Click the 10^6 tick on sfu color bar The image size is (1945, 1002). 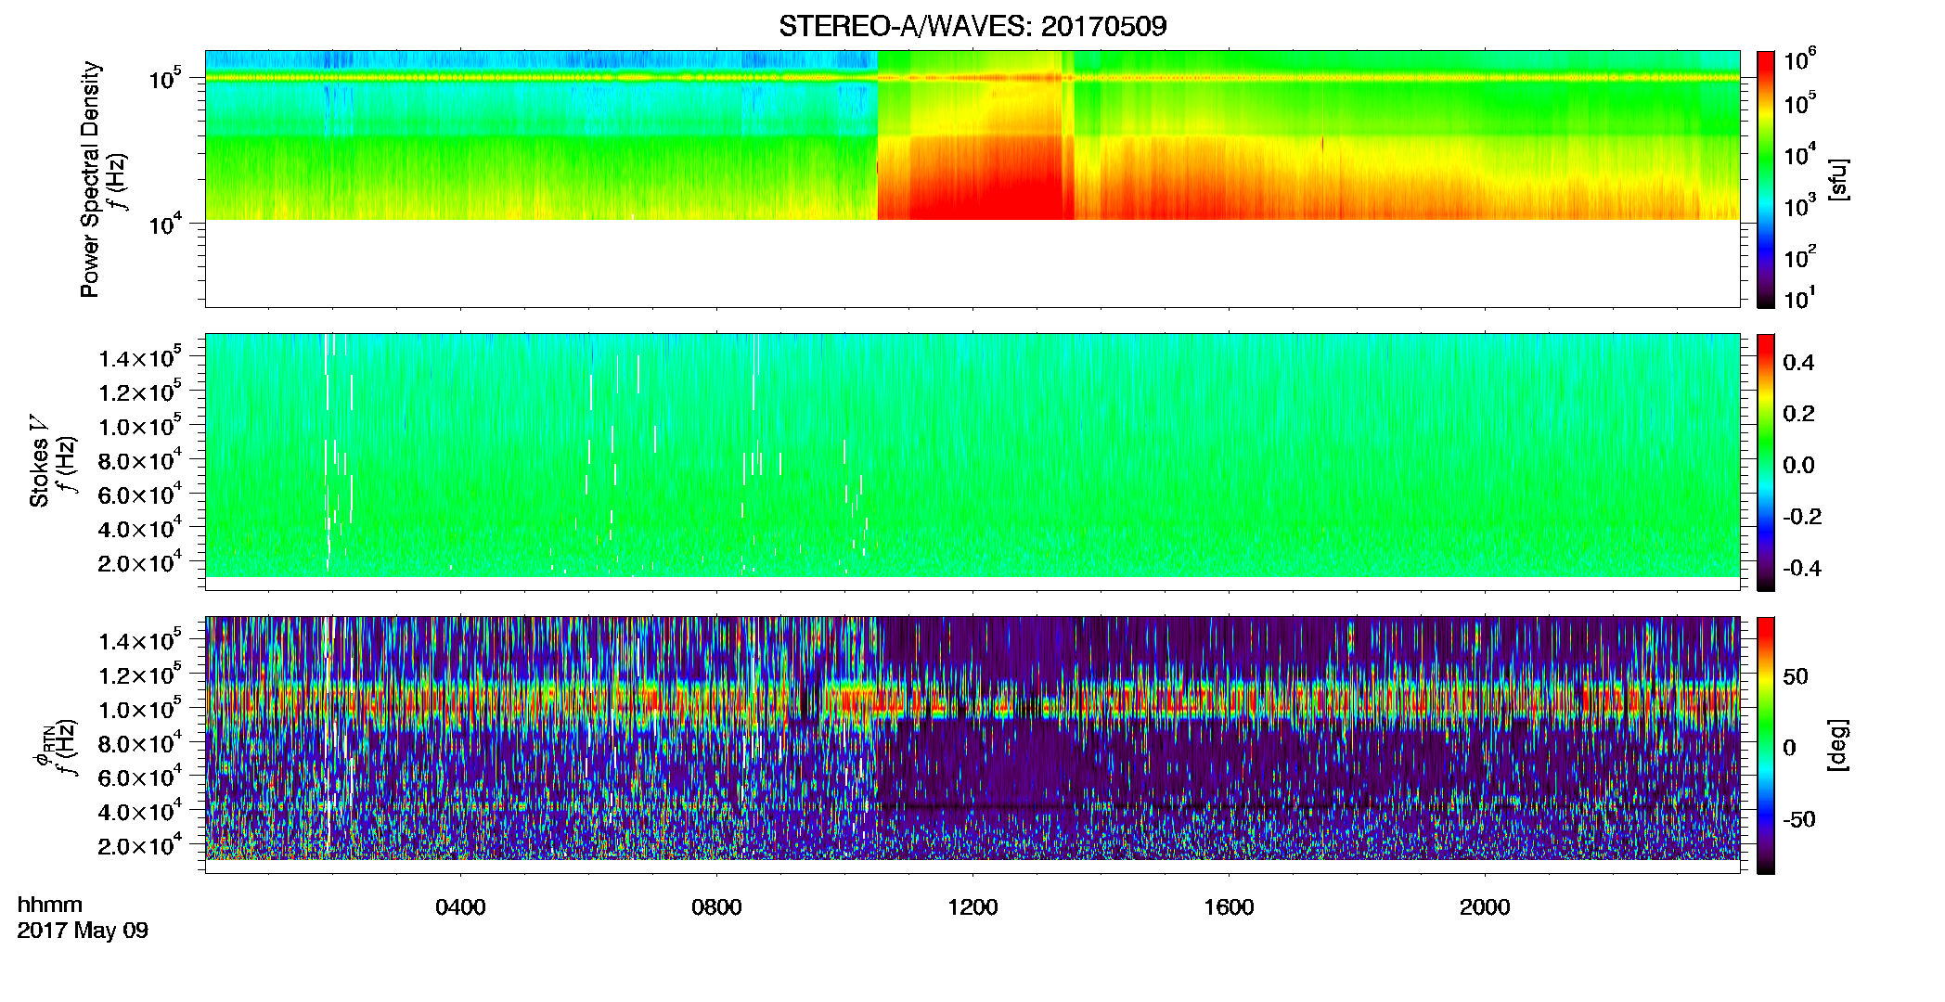point(1800,59)
